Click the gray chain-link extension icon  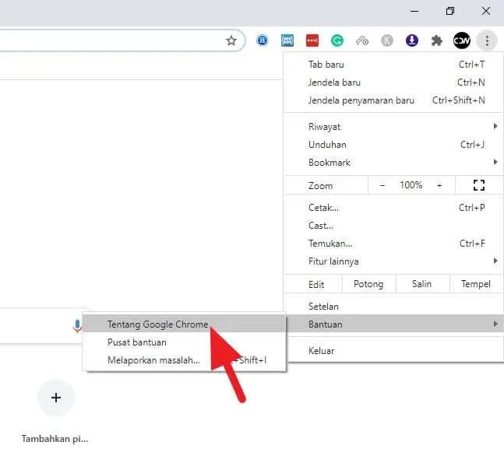point(362,40)
